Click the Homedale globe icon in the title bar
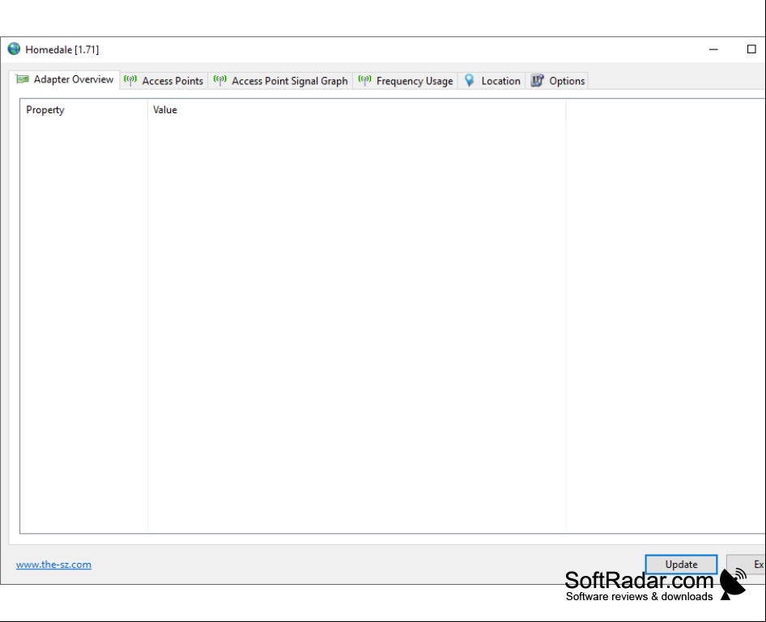 [x=14, y=49]
